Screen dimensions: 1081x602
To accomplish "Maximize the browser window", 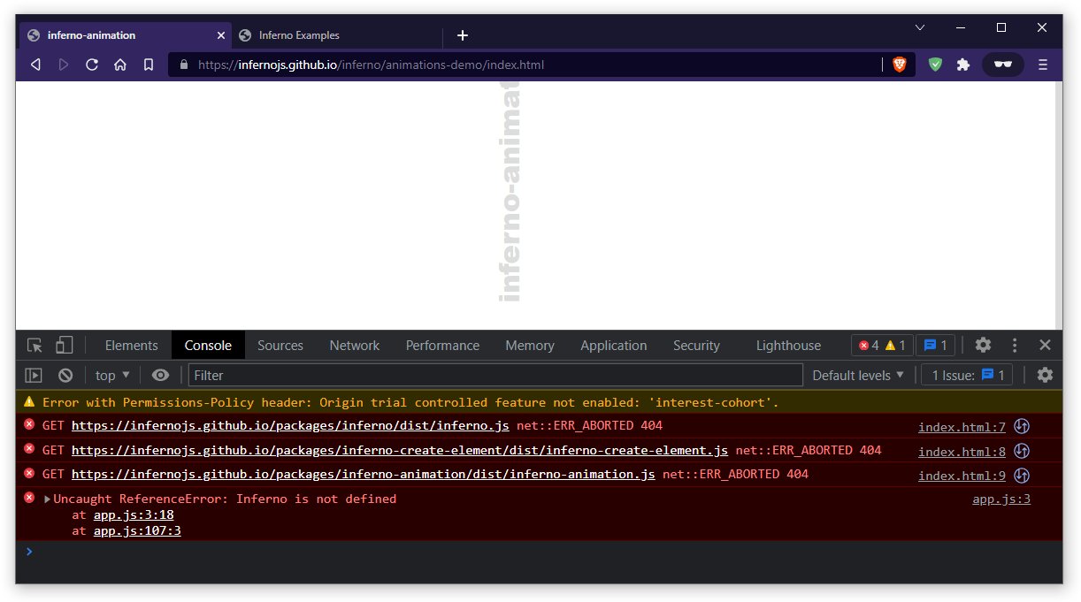I will (1001, 27).
